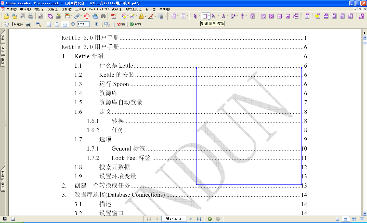Open the 书签 bookmarks side tab
Image resolution: width=367 pixels, height=223 pixels.
[3, 38]
